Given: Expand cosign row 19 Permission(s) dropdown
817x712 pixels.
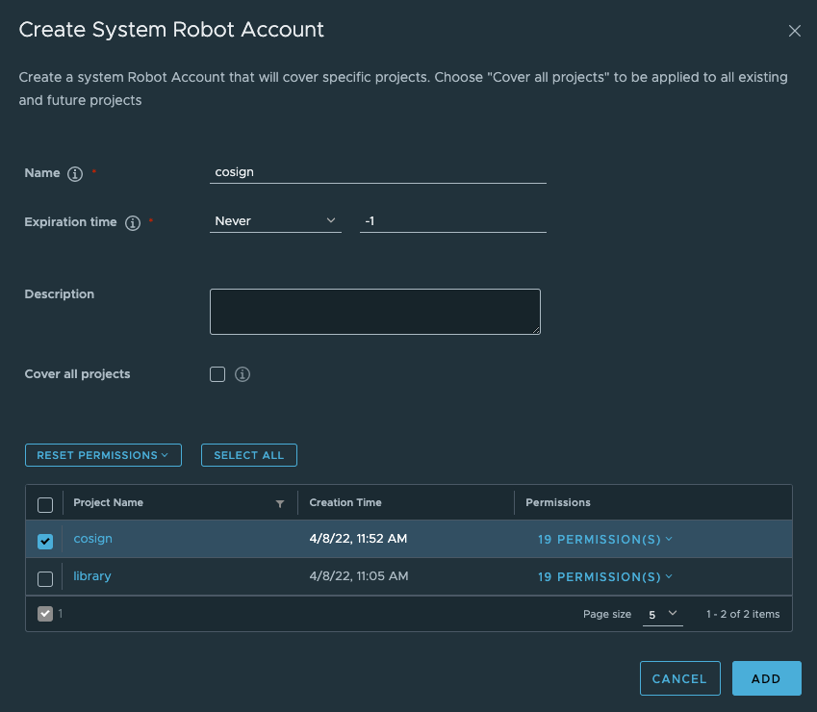Looking at the screenshot, I should tap(605, 539).
